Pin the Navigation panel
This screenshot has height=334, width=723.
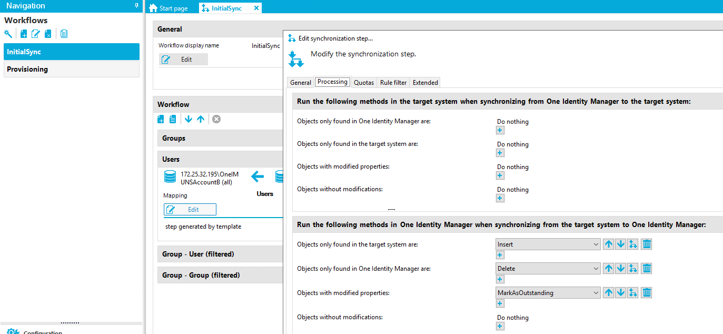click(136, 5)
